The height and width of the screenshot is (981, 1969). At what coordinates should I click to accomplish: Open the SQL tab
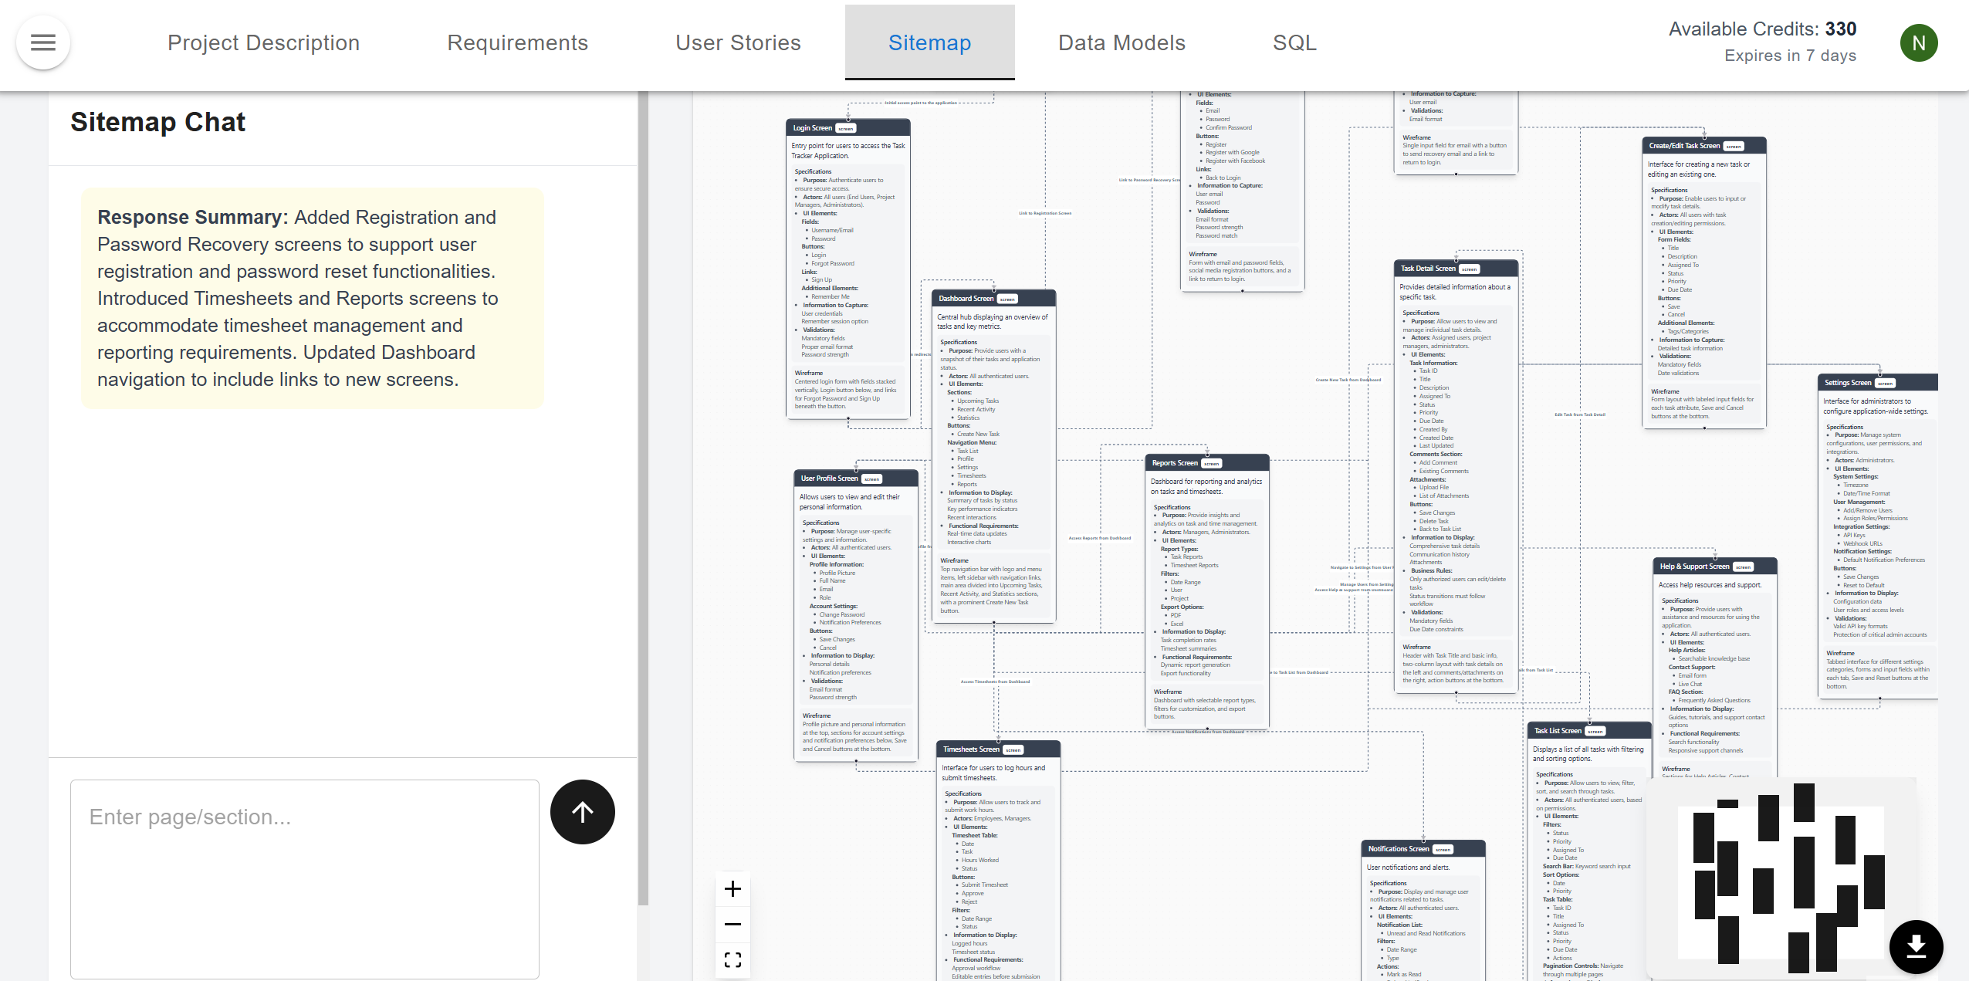pyautogui.click(x=1294, y=43)
